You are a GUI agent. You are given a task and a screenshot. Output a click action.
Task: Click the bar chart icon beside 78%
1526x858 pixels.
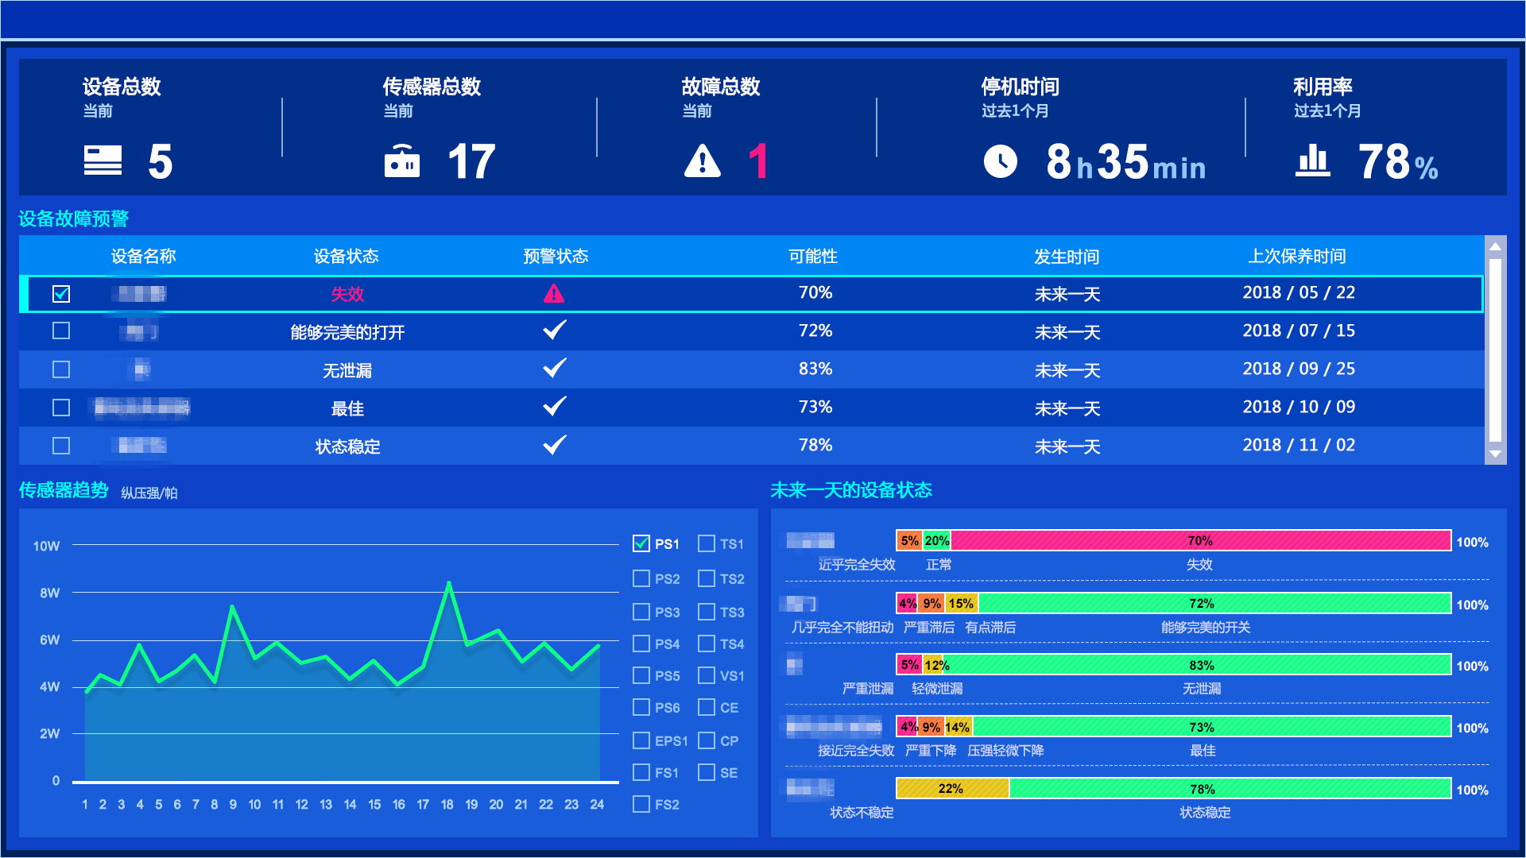[1311, 161]
